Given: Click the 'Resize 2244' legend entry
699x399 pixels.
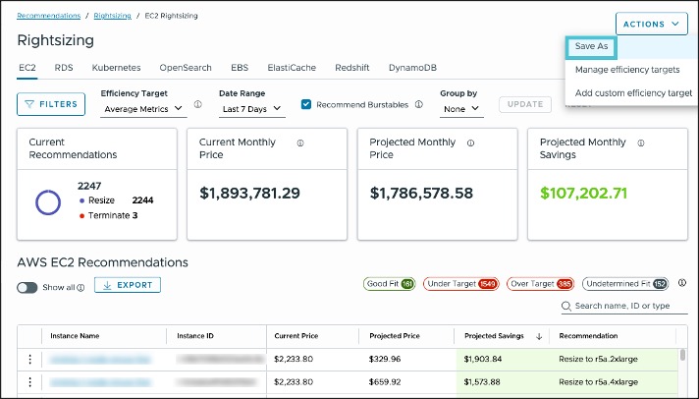Looking at the screenshot, I should coord(117,200).
